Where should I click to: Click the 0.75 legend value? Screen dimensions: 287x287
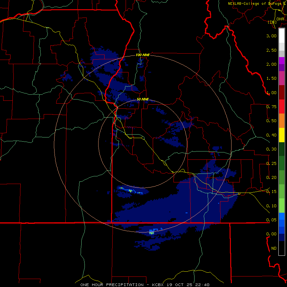click(271, 107)
